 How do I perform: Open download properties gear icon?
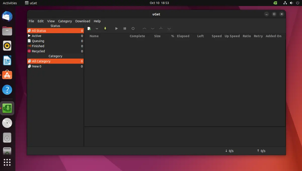pyautogui.click(x=133, y=29)
